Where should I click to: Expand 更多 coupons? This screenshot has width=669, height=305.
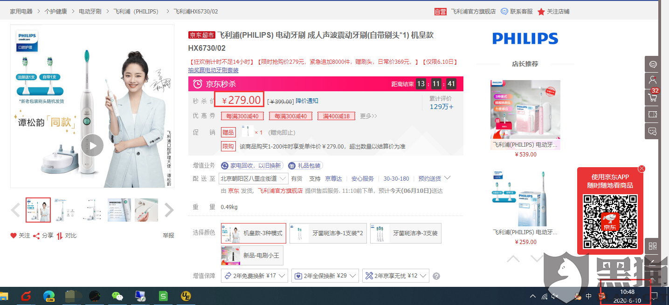[x=368, y=116]
